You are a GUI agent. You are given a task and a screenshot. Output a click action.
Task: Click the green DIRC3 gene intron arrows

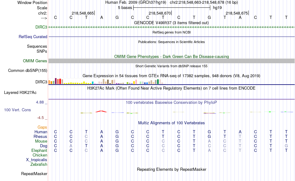pyautogui.click(x=171, y=27)
